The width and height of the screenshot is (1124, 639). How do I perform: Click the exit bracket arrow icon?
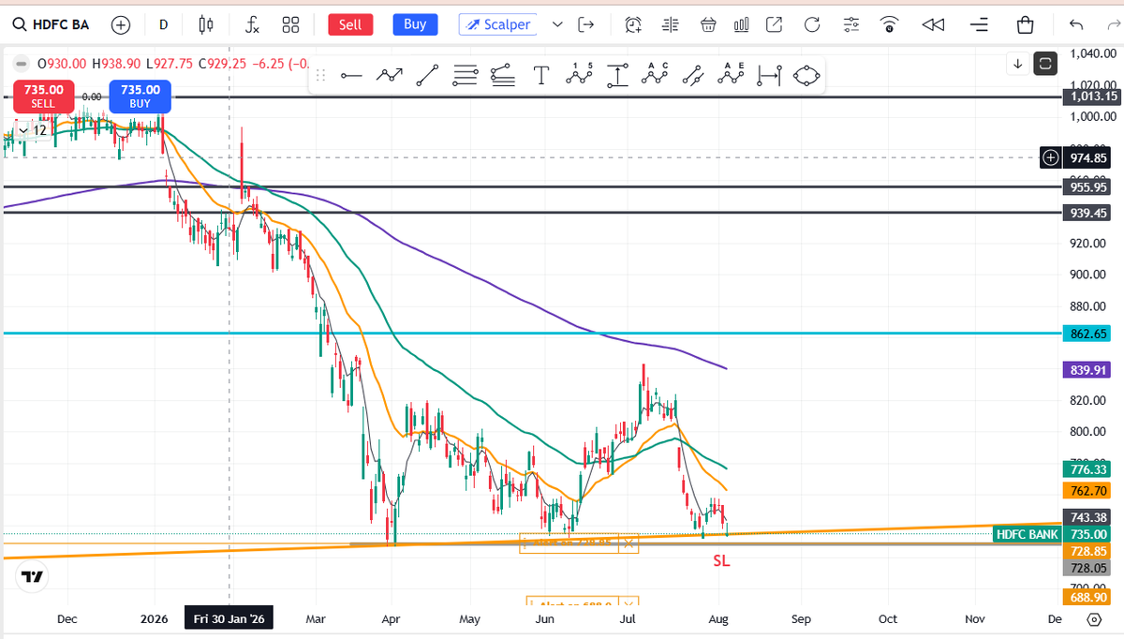pyautogui.click(x=587, y=24)
